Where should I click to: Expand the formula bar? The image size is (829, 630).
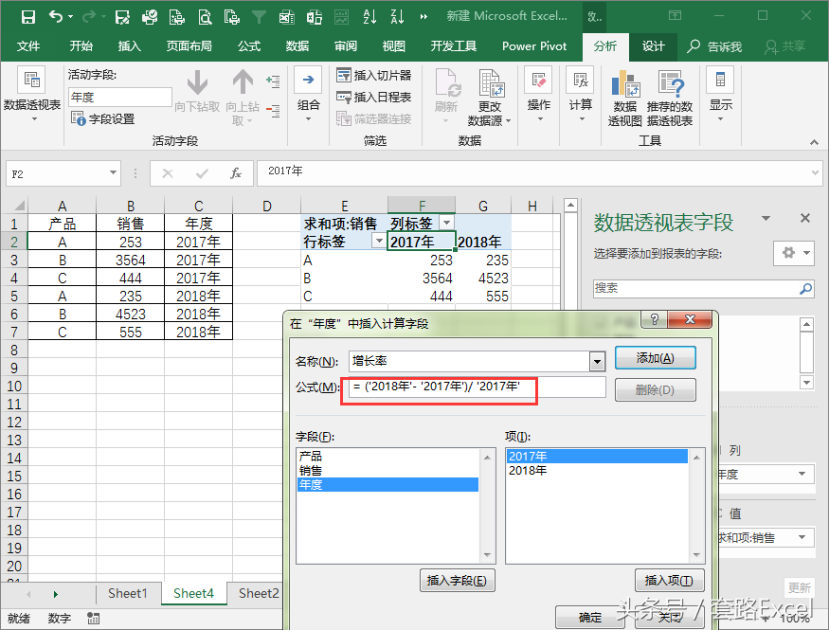[x=815, y=172]
